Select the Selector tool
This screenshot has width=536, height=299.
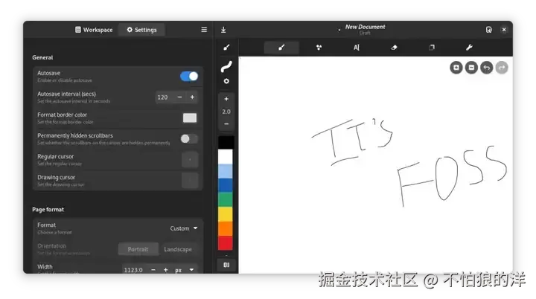coord(432,48)
